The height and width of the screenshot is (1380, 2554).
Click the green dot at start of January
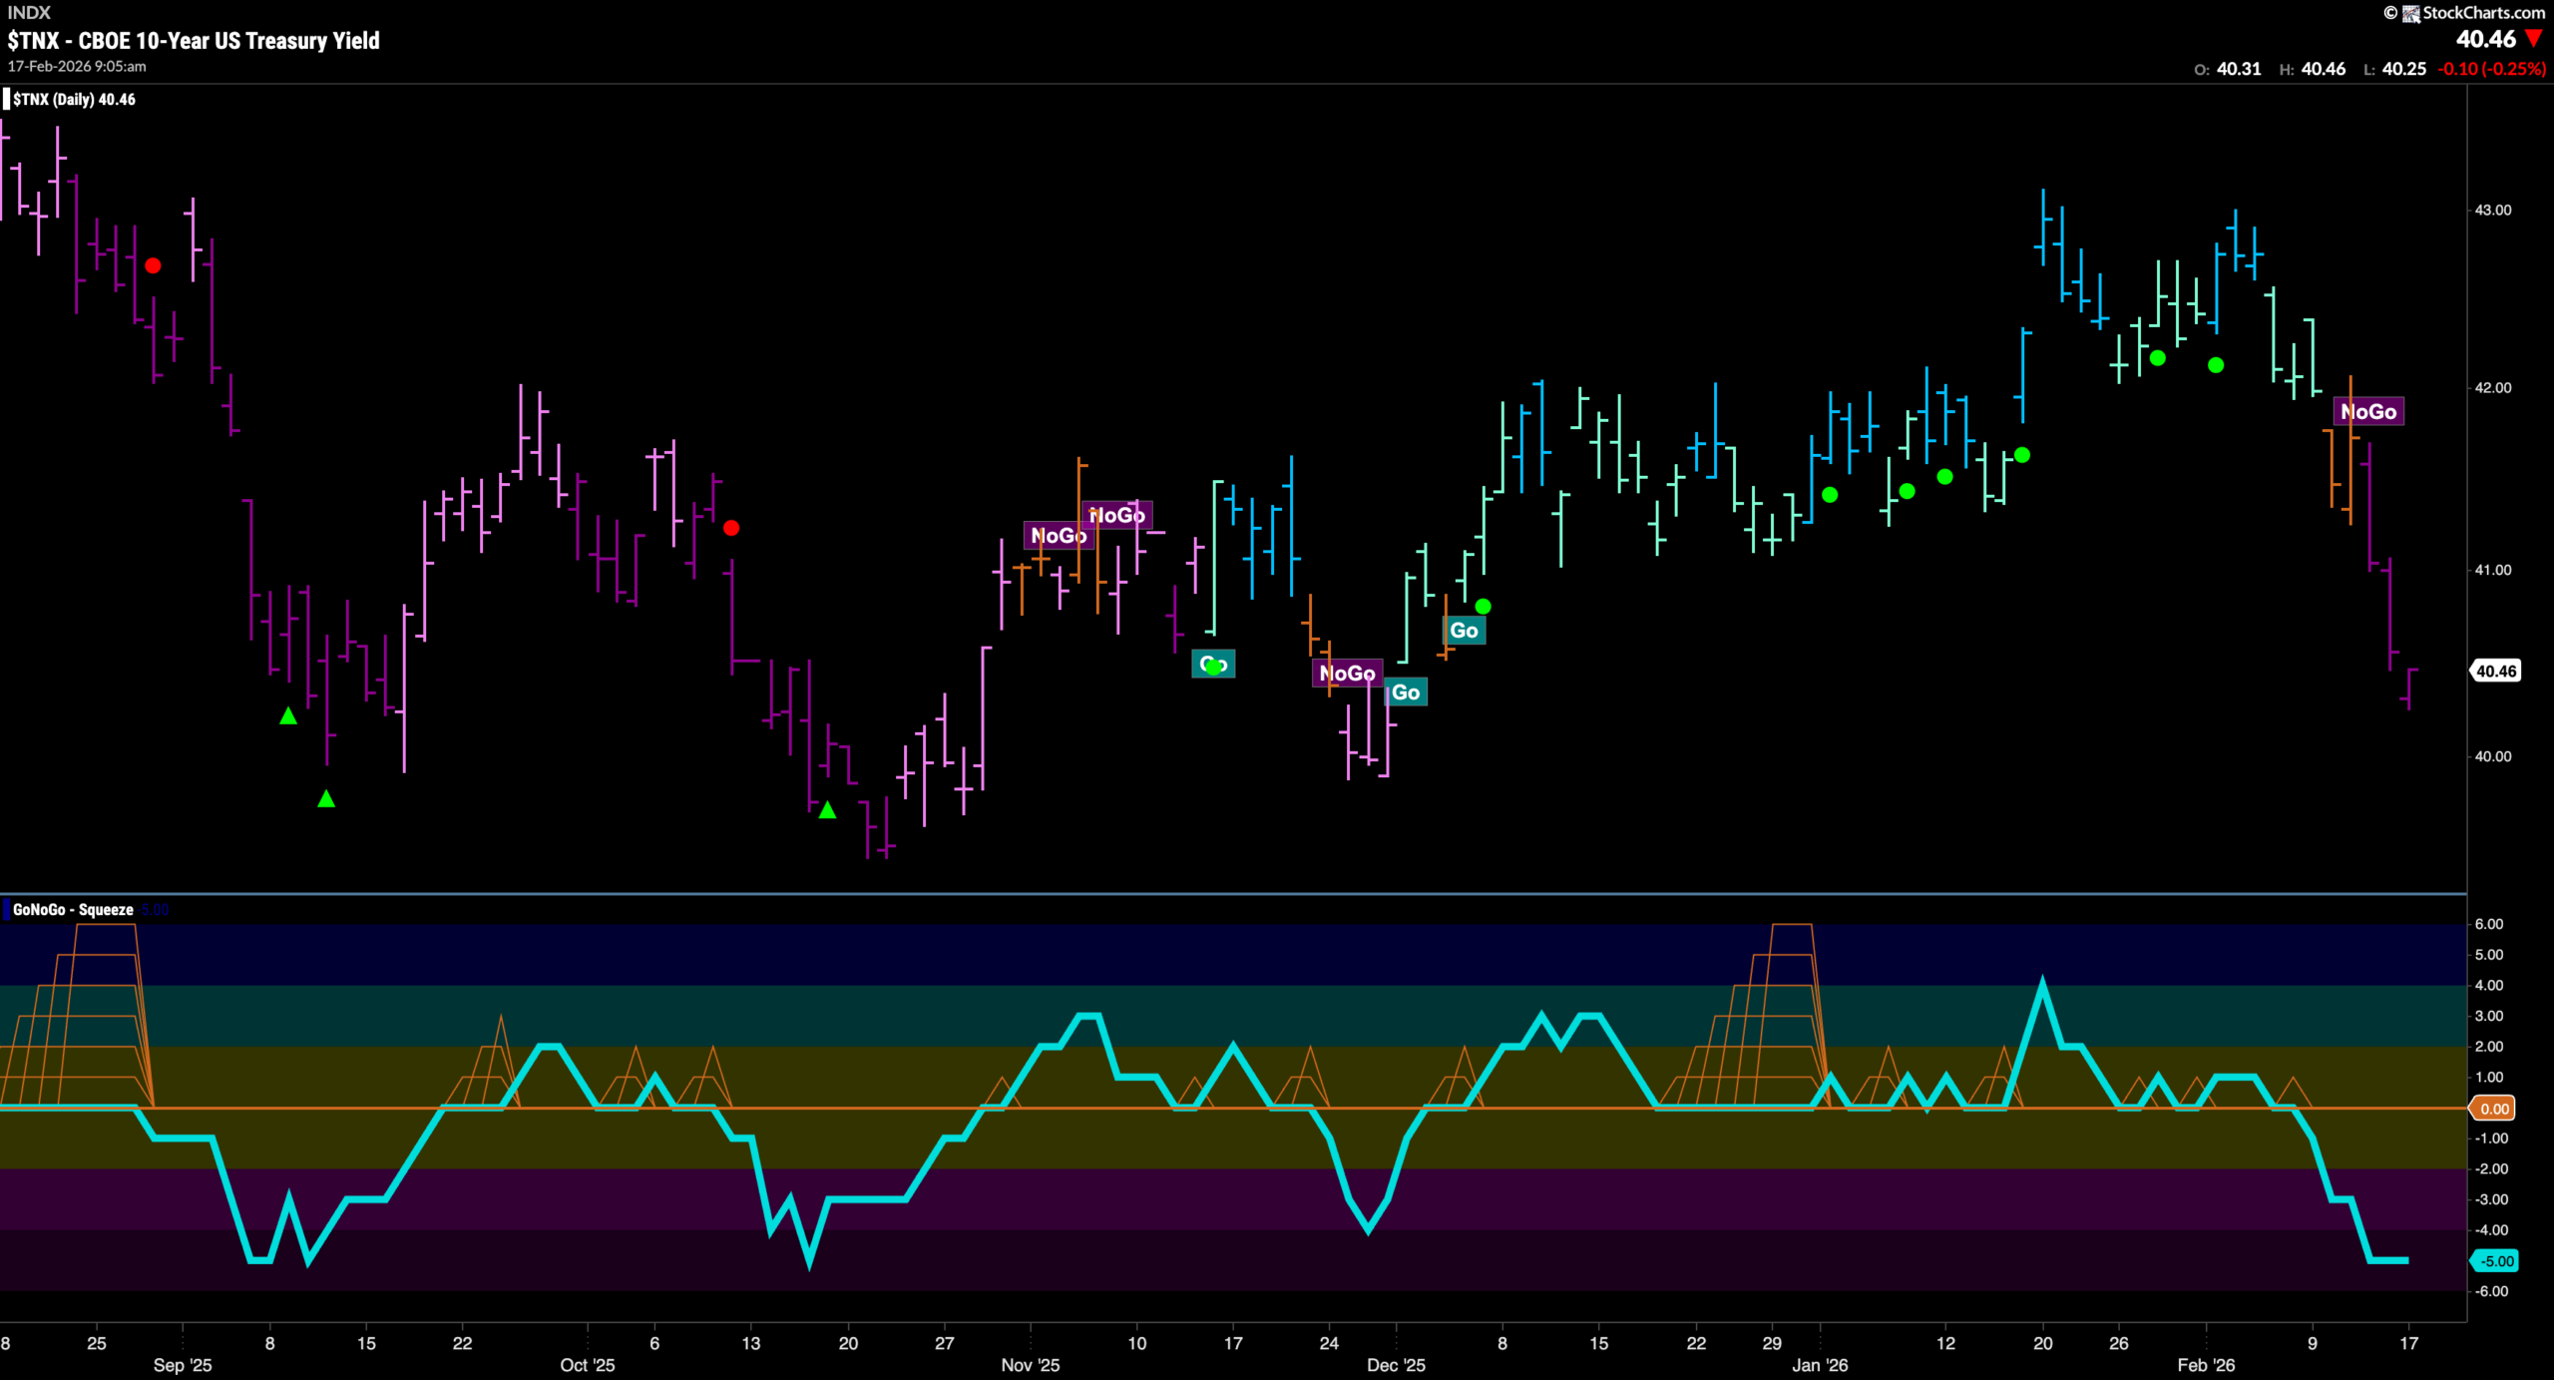tap(1830, 495)
